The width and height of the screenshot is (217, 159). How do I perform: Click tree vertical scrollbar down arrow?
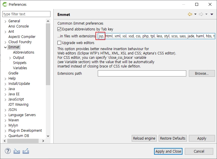(x=48, y=136)
